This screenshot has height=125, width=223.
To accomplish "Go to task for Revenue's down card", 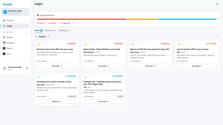I will coord(57,66).
